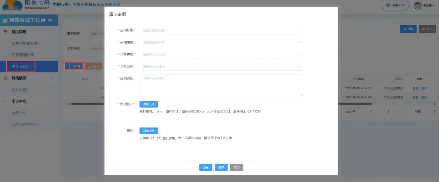This screenshot has width=439, height=182.
Task: Collapse sidebar using 智库系统工作台 menu-fold icon
Action: point(51,20)
